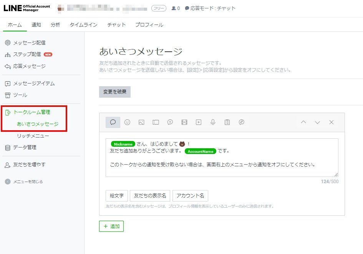The width and height of the screenshot is (363, 254).
Task: Click the coupon message icon
Action: click(156, 122)
